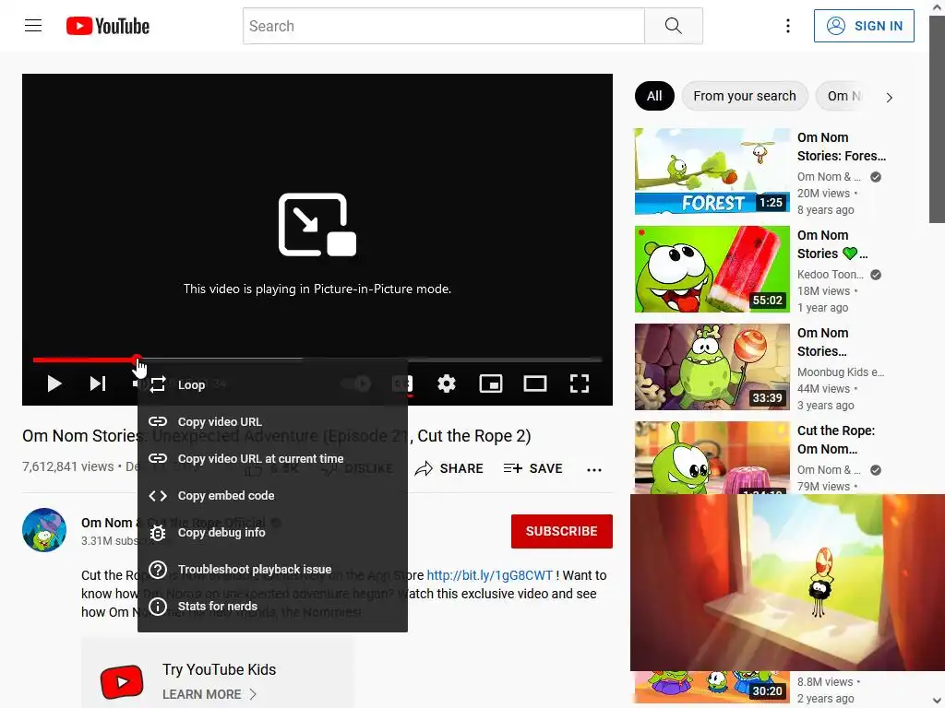Select the All filter chip

click(x=654, y=96)
